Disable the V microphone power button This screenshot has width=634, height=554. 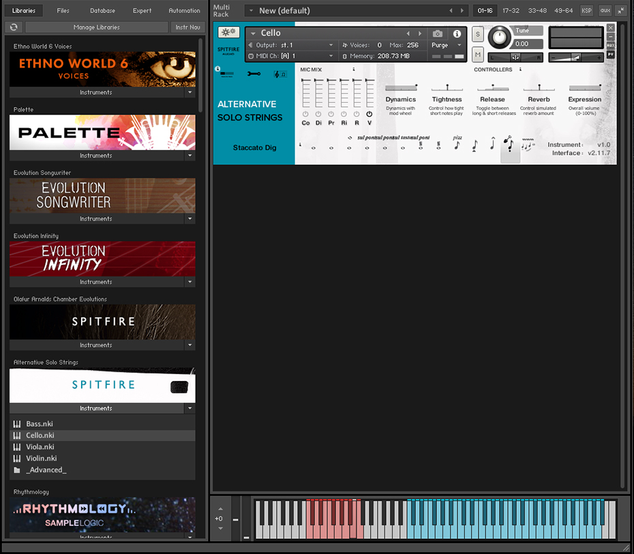(369, 114)
